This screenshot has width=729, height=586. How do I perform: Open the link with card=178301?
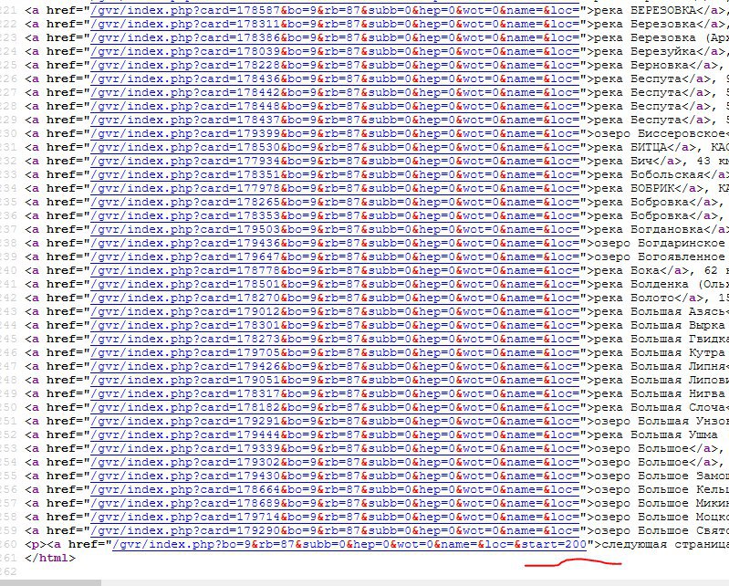pyautogui.click(x=335, y=326)
